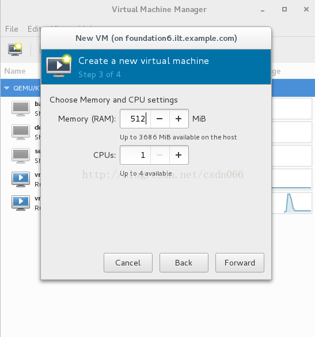Select the shut-off VM icon starting with 'se'
The height and width of the screenshot is (337, 315).
point(21,156)
